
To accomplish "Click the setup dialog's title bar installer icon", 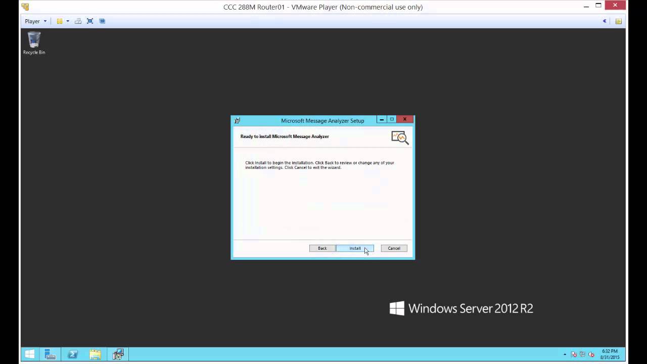I will [x=237, y=121].
